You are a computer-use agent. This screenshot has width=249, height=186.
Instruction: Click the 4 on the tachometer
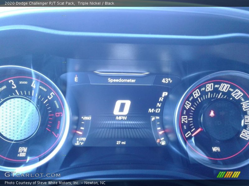34,85
